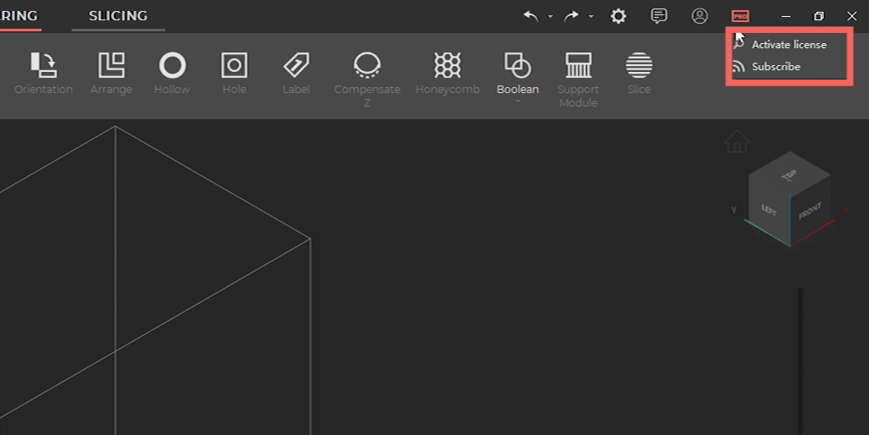Open the Support Module tool
Screen dimensions: 869x435
(x=578, y=80)
